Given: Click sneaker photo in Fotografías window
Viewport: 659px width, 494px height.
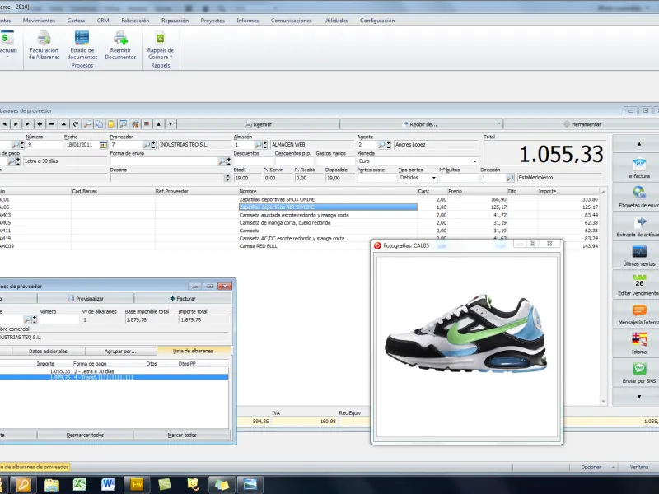Looking at the screenshot, I should click(x=466, y=335).
